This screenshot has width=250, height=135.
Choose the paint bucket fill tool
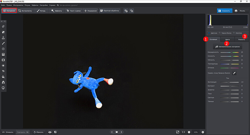click(3, 77)
